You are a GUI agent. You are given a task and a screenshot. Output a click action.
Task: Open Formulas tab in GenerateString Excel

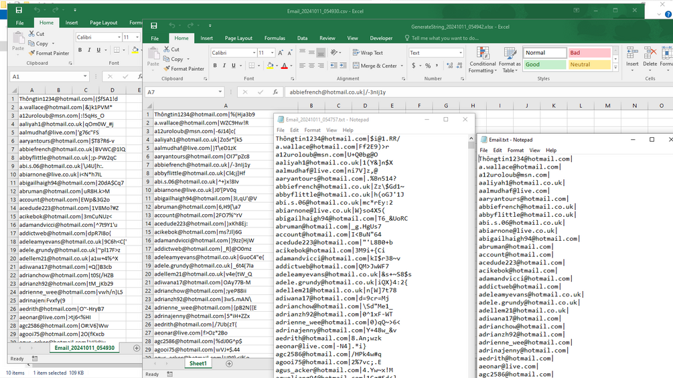[x=275, y=38]
